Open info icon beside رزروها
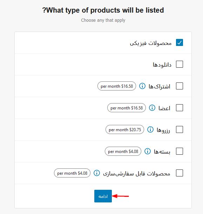The width and height of the screenshot is (203, 214). point(150,129)
